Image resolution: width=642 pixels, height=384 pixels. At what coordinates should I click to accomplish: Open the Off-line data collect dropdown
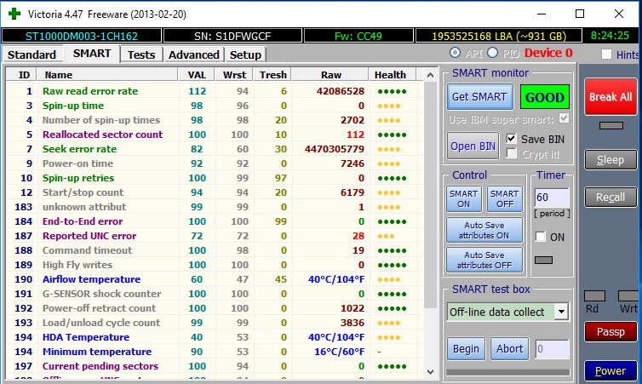pyautogui.click(x=561, y=312)
